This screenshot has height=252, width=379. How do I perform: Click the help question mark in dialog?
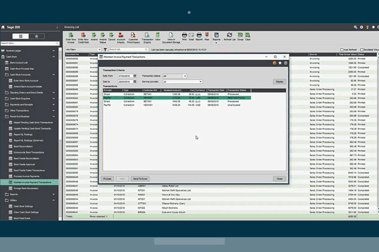pyautogui.click(x=285, y=63)
